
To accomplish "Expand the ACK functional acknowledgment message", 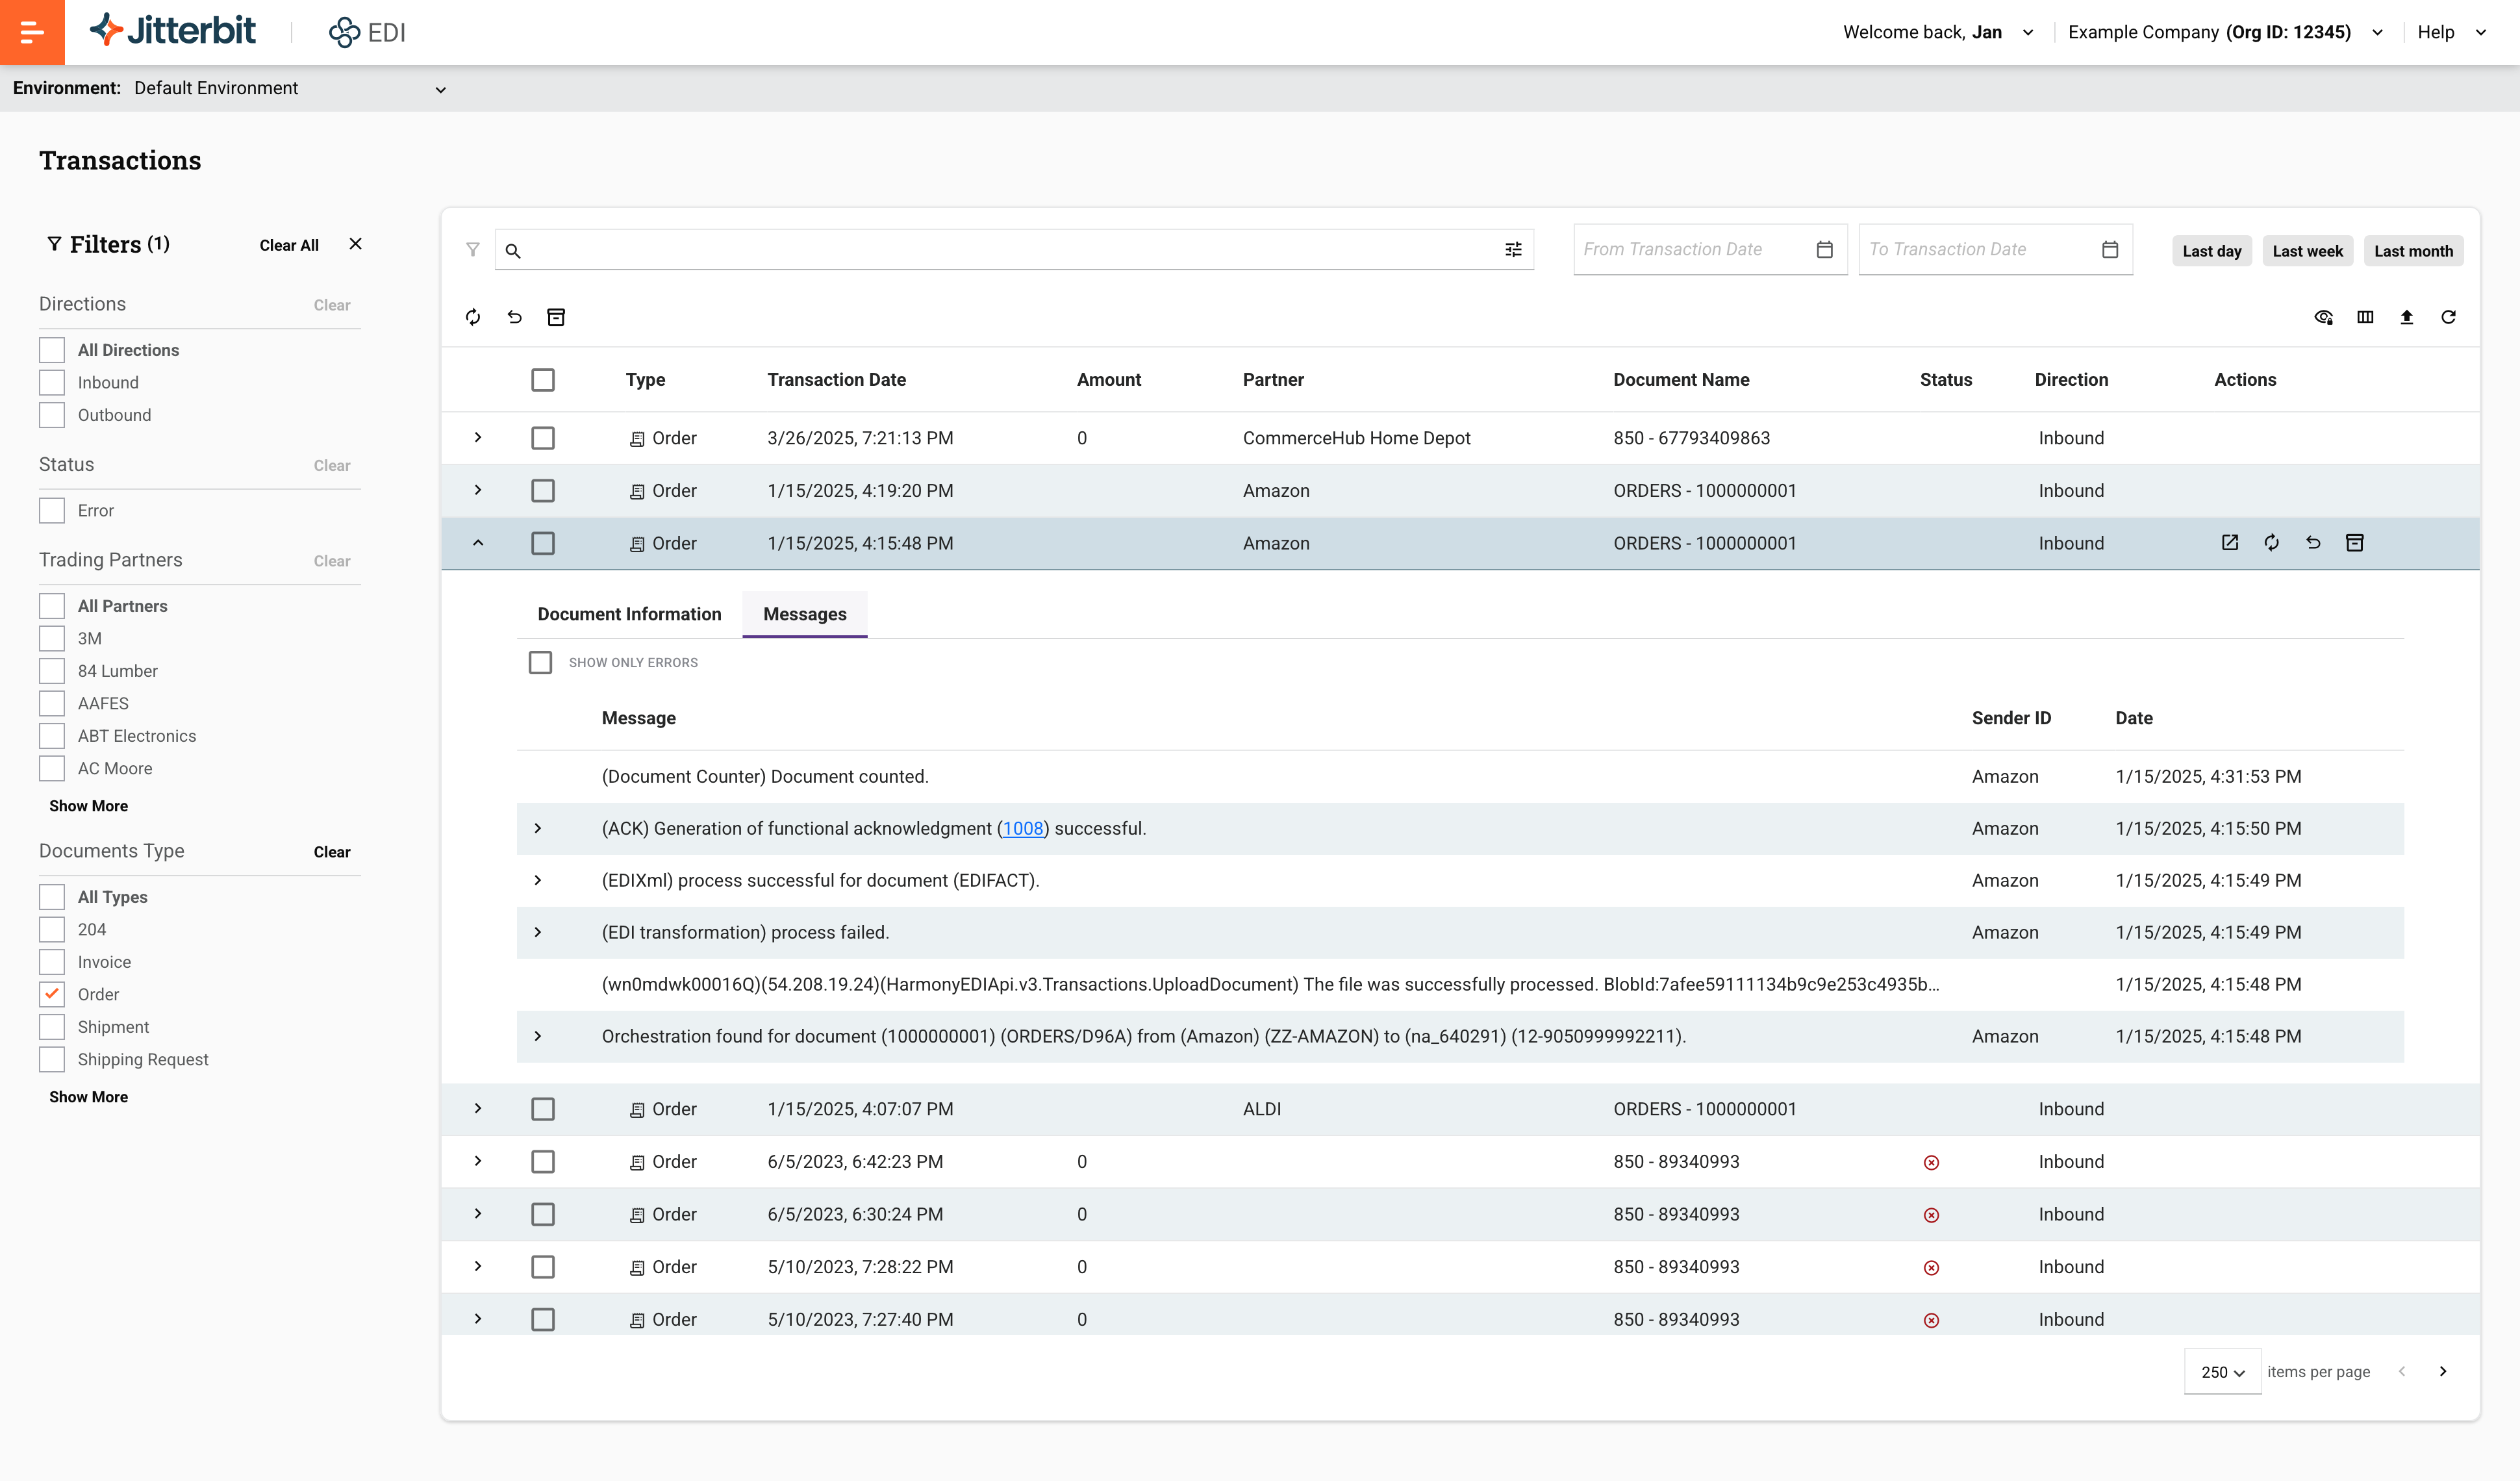I will click(538, 829).
